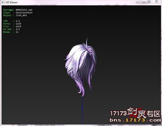Click the Verts count 1155
Viewport: 162px width, 126px height.
19,24
